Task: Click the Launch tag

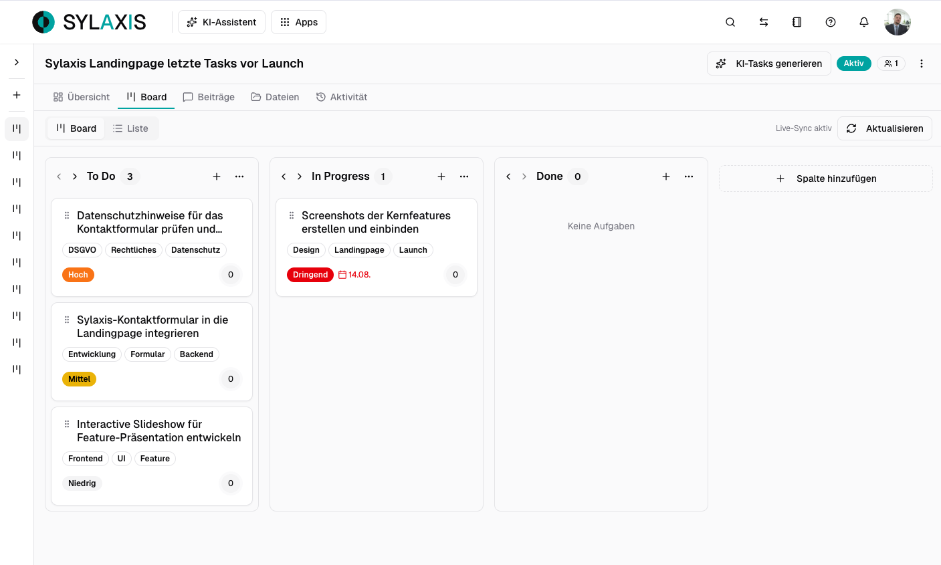Action: pos(413,250)
